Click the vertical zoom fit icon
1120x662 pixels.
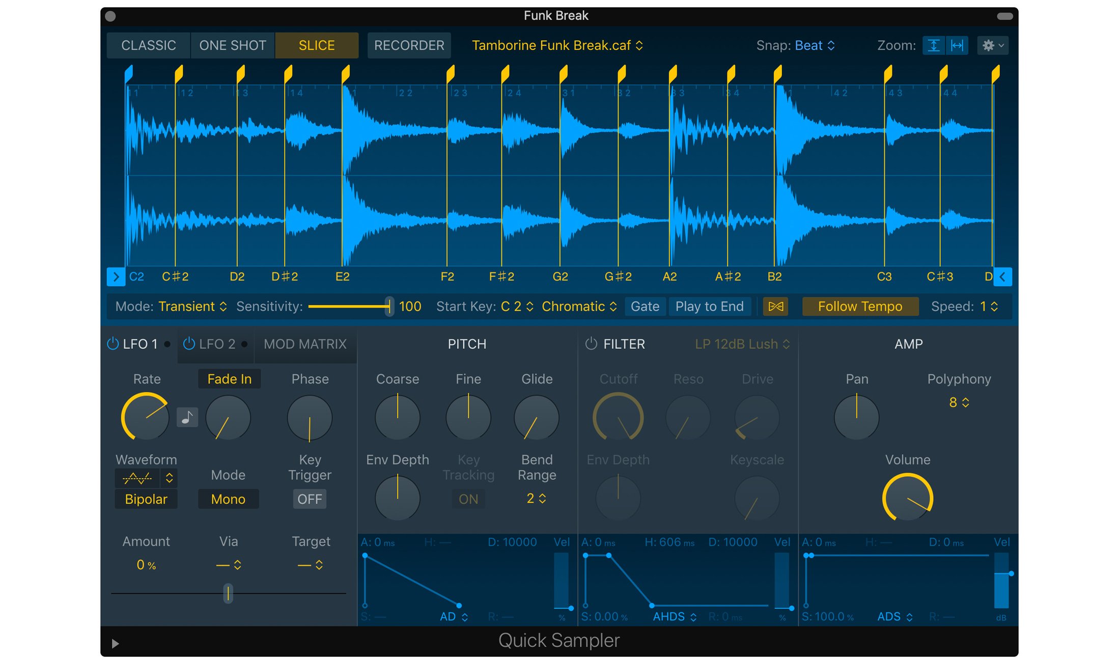(x=933, y=45)
